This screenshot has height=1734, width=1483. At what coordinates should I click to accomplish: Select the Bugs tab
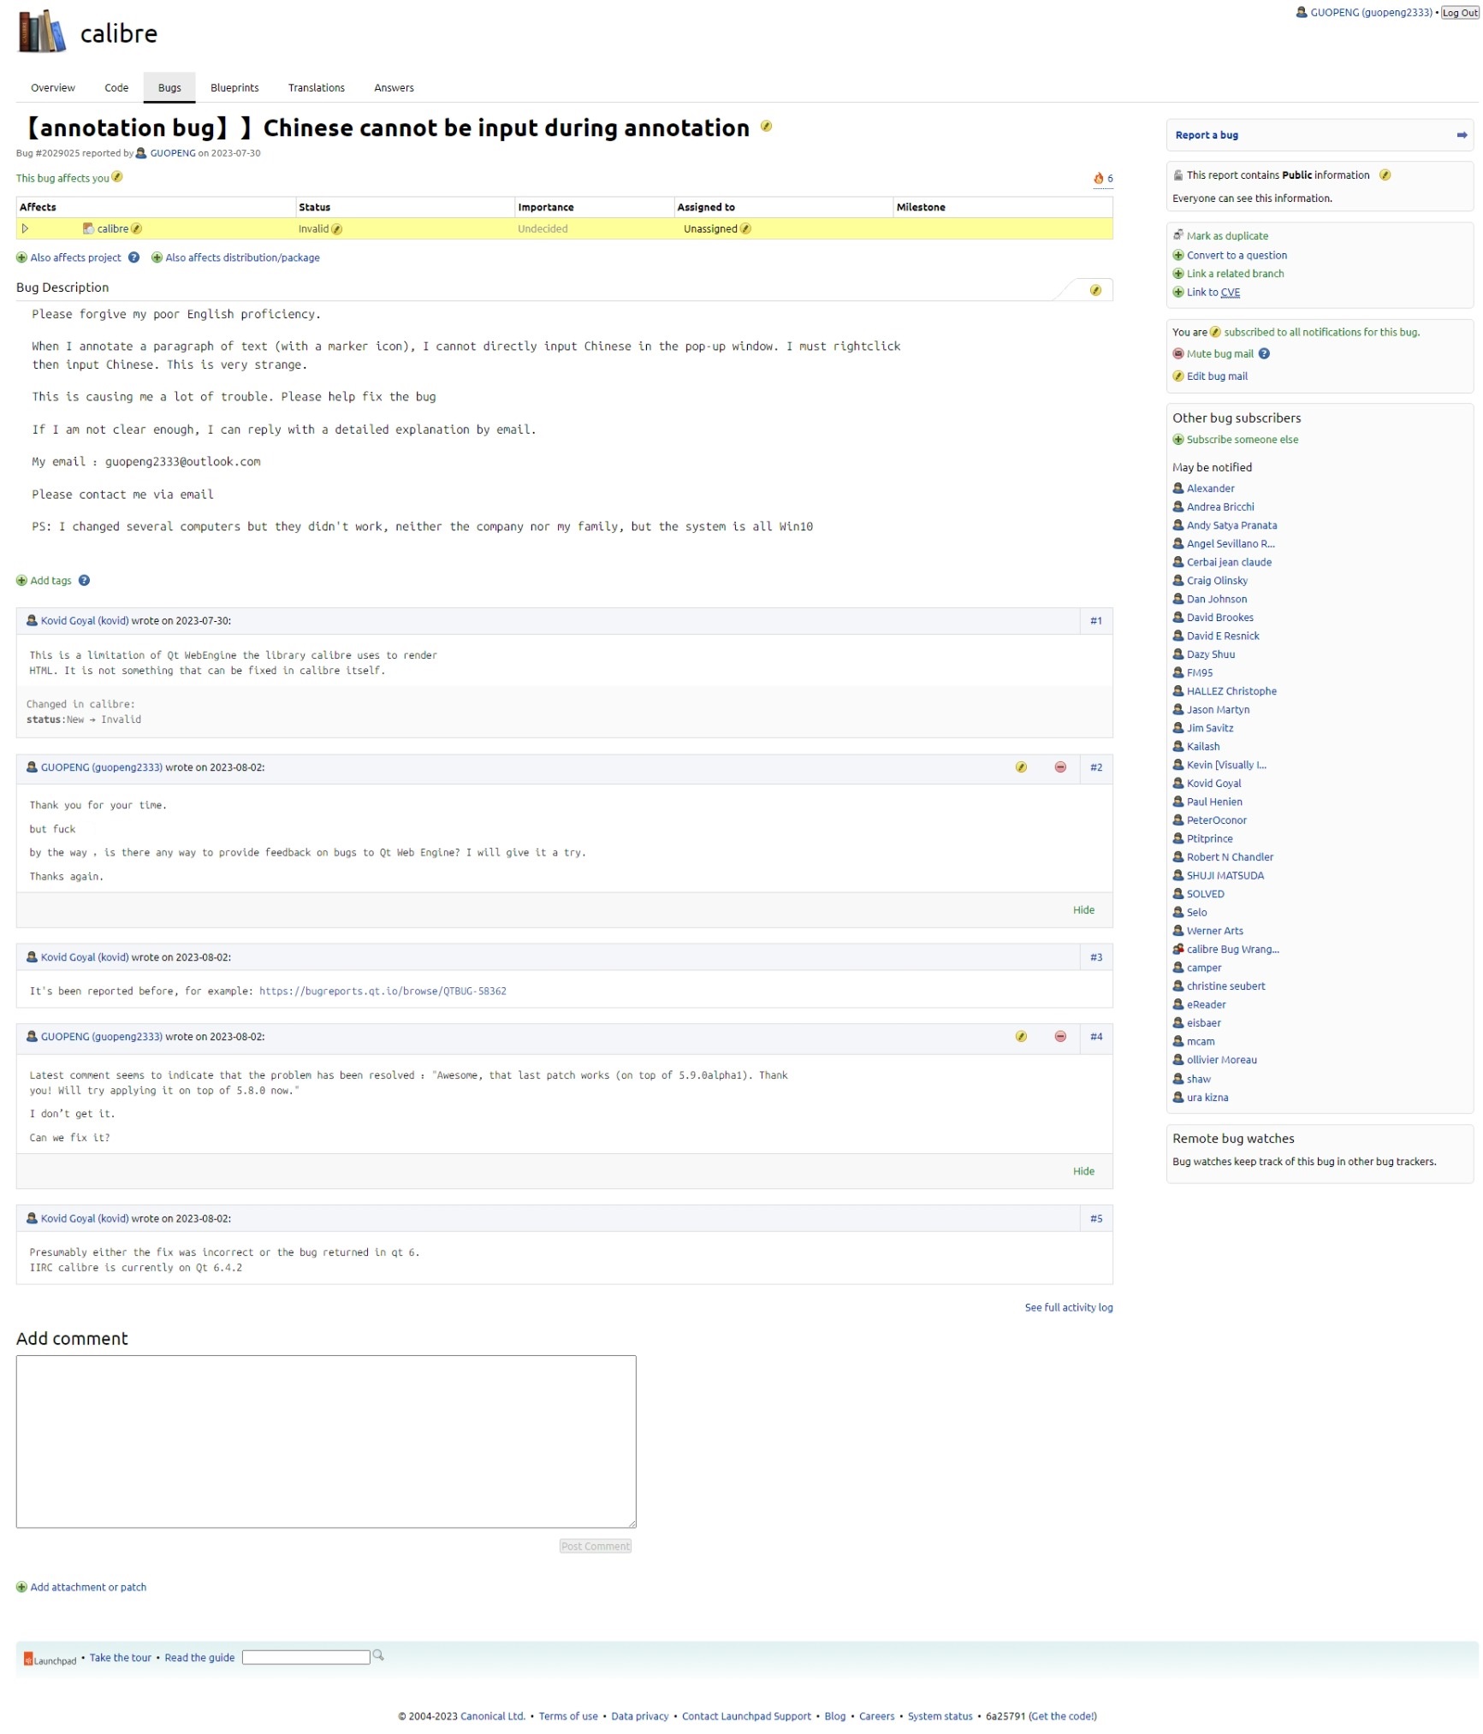[169, 88]
